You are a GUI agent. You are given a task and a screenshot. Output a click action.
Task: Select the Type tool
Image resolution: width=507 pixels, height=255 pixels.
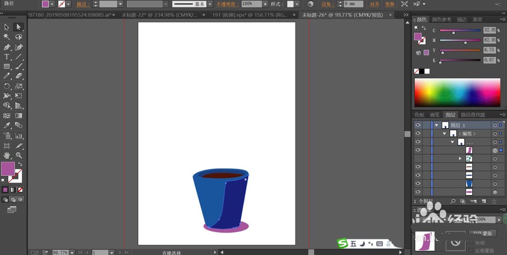click(7, 57)
